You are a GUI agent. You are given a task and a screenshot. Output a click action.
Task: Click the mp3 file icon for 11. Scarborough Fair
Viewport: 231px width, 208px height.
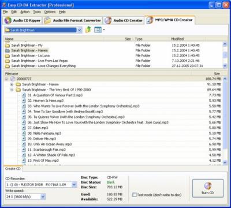pyautogui.click(x=24, y=150)
